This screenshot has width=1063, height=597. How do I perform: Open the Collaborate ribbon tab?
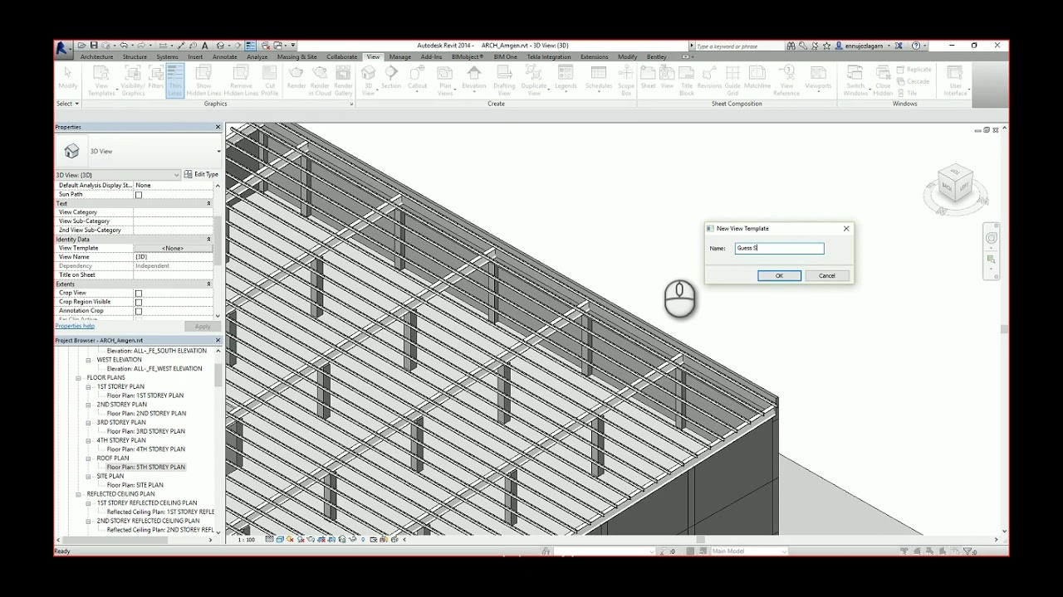341,57
